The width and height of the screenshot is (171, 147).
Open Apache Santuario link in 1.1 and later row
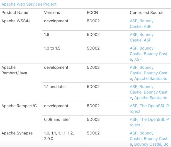point(151,98)
